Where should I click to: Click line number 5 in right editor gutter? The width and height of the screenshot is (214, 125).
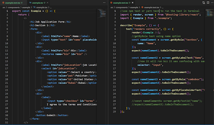[x=115, y=25]
